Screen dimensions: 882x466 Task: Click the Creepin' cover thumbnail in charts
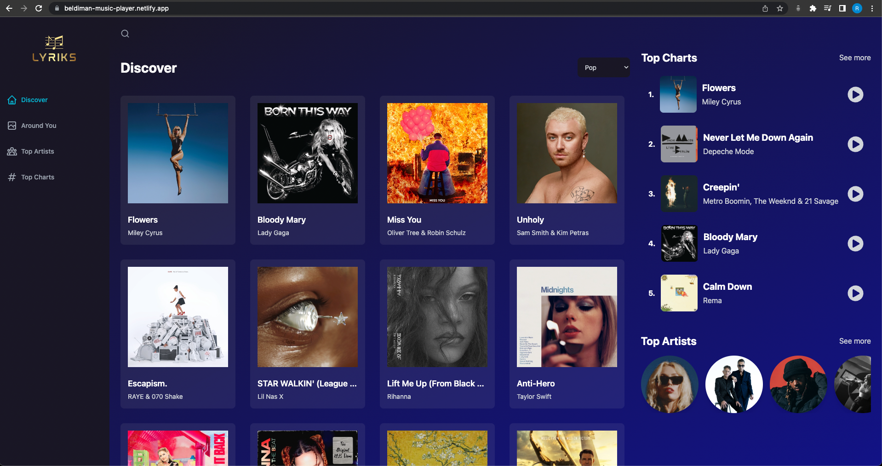pos(679,194)
